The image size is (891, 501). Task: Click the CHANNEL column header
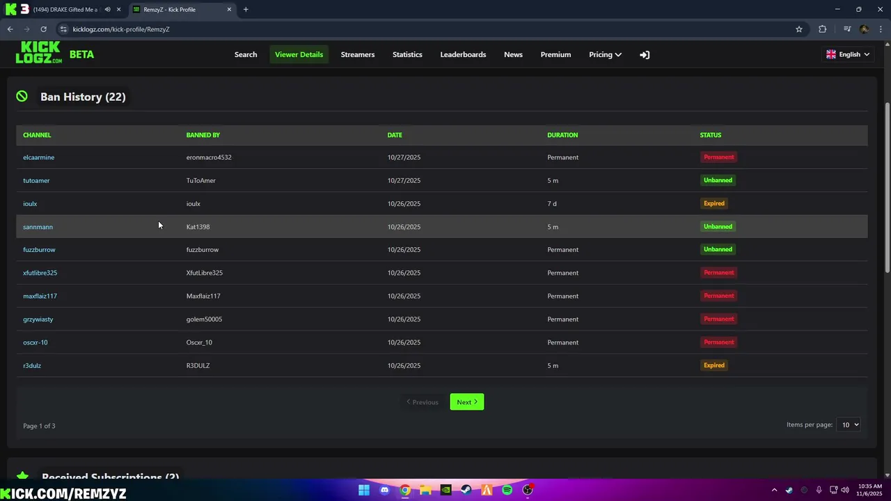tap(37, 135)
